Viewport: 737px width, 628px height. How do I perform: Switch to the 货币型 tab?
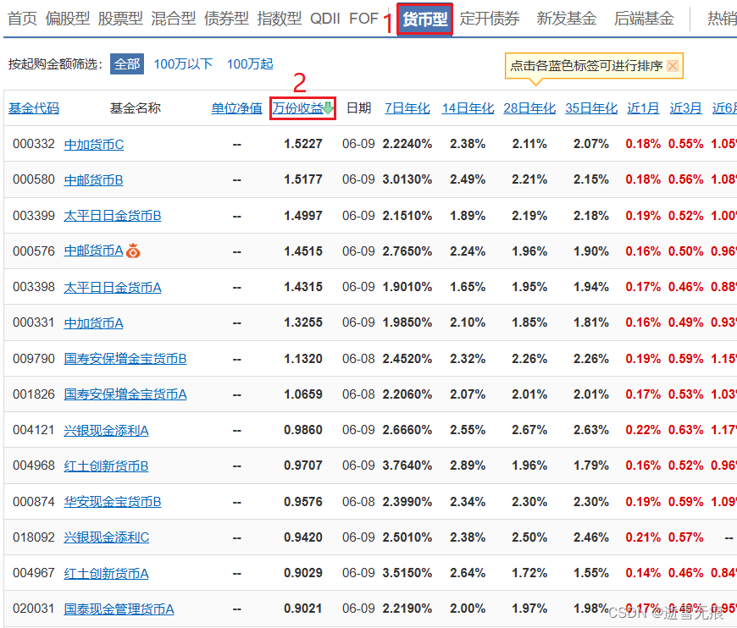point(425,19)
